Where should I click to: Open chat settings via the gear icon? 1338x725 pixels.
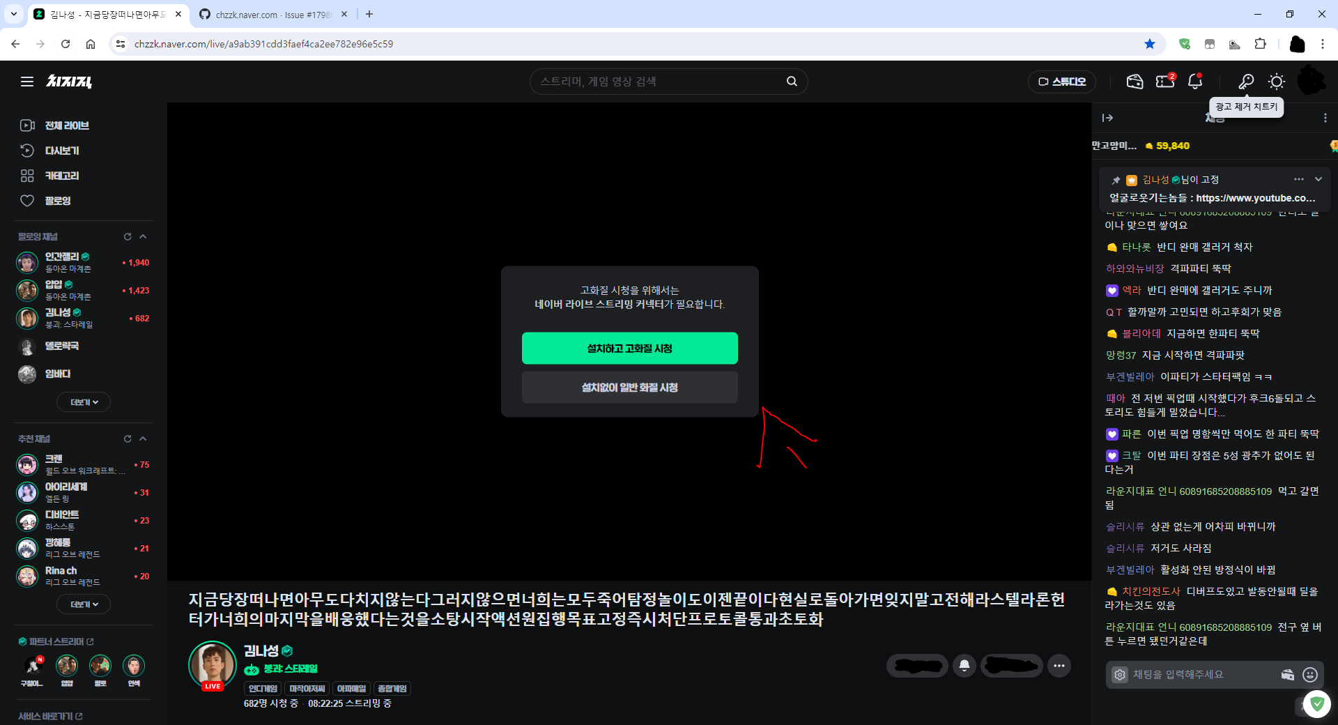coord(1119,674)
